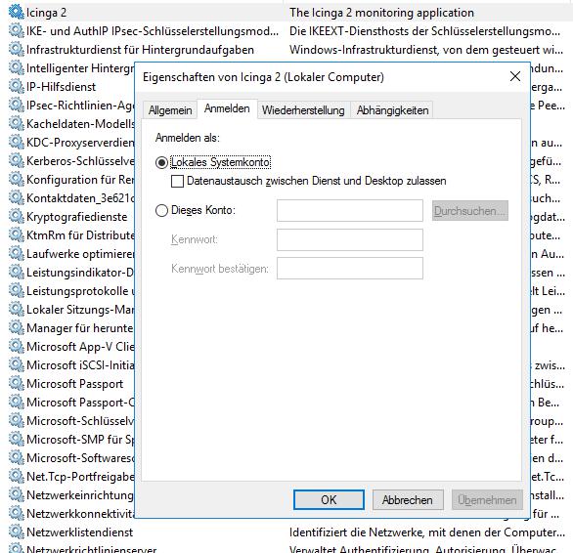Enable Datenaustausch zwischen Dienst und Desktop checkbox
Screen dimensions: 573x553
coord(177,181)
